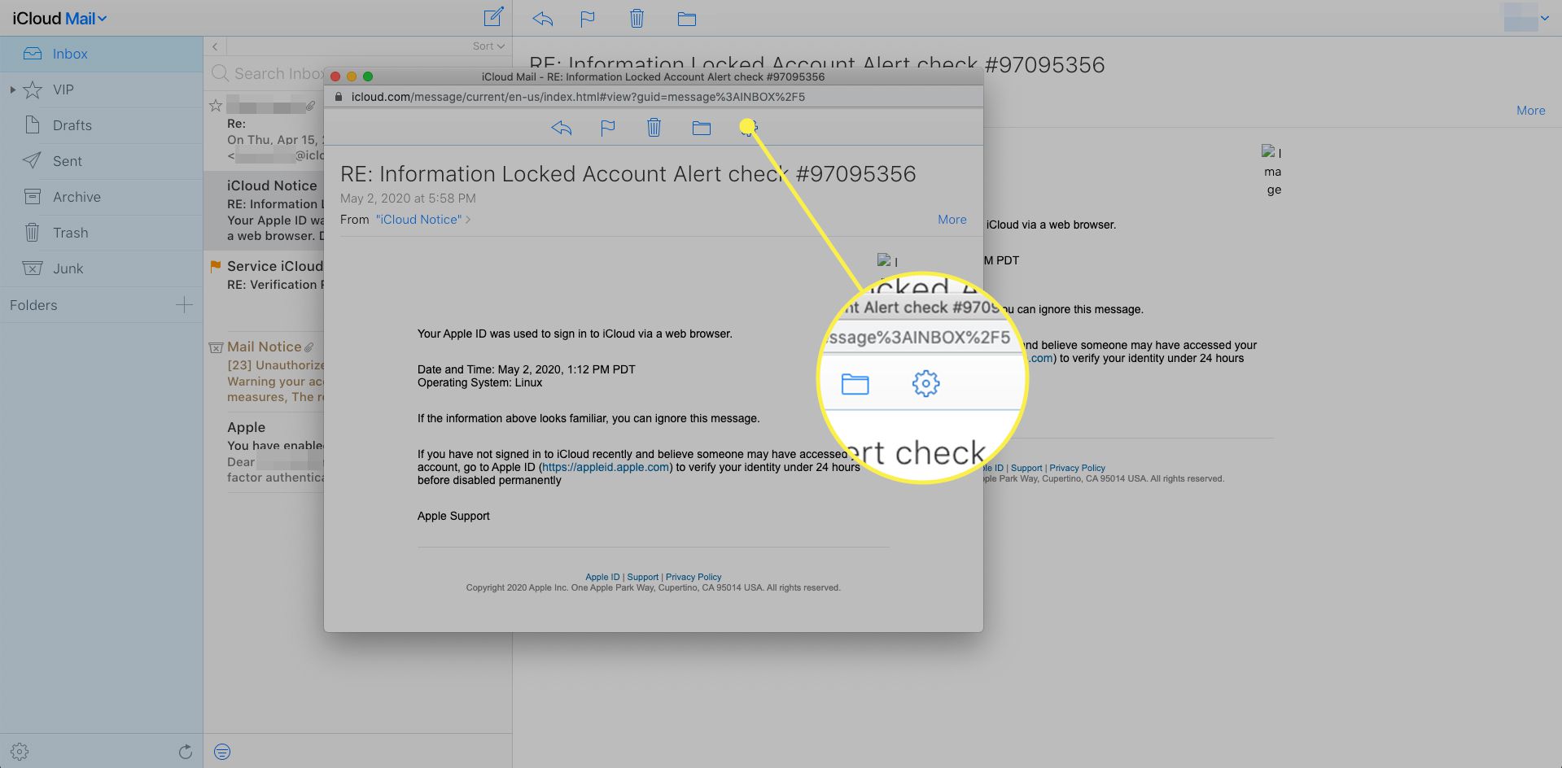
Task: Select the Mail Notice message in the list
Action: coord(264,371)
